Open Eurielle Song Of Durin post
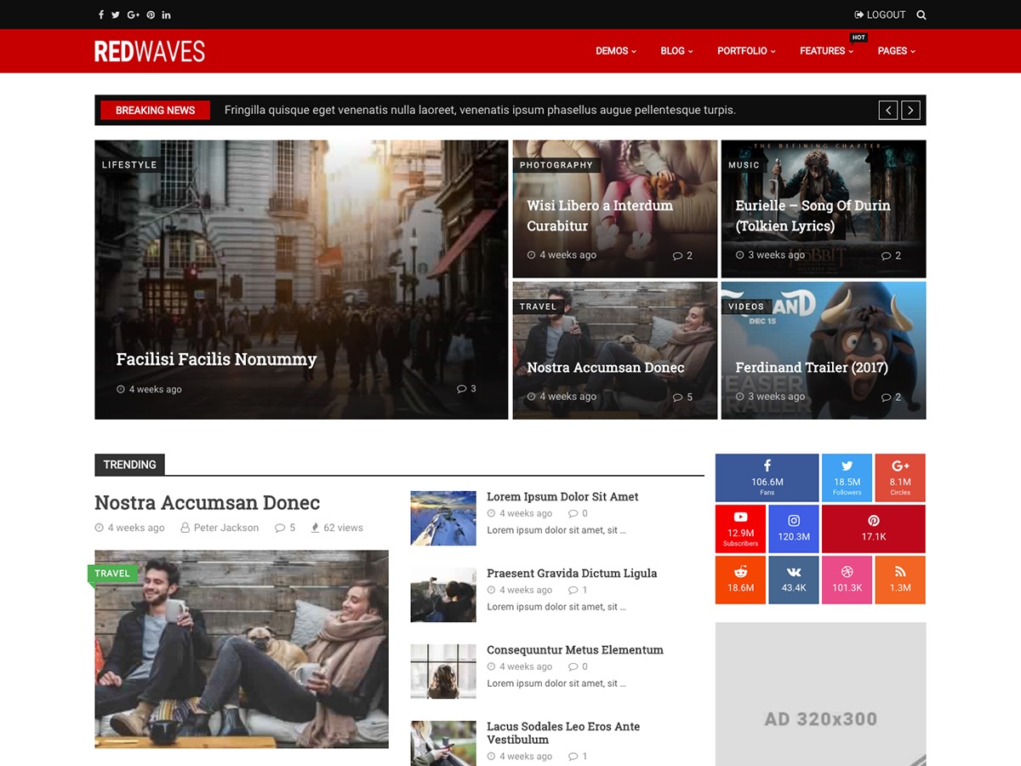This screenshot has width=1021, height=766. [813, 215]
